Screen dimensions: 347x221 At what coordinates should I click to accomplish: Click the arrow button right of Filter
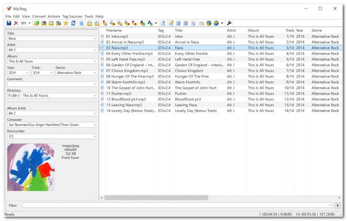pyautogui.click(x=337, y=205)
